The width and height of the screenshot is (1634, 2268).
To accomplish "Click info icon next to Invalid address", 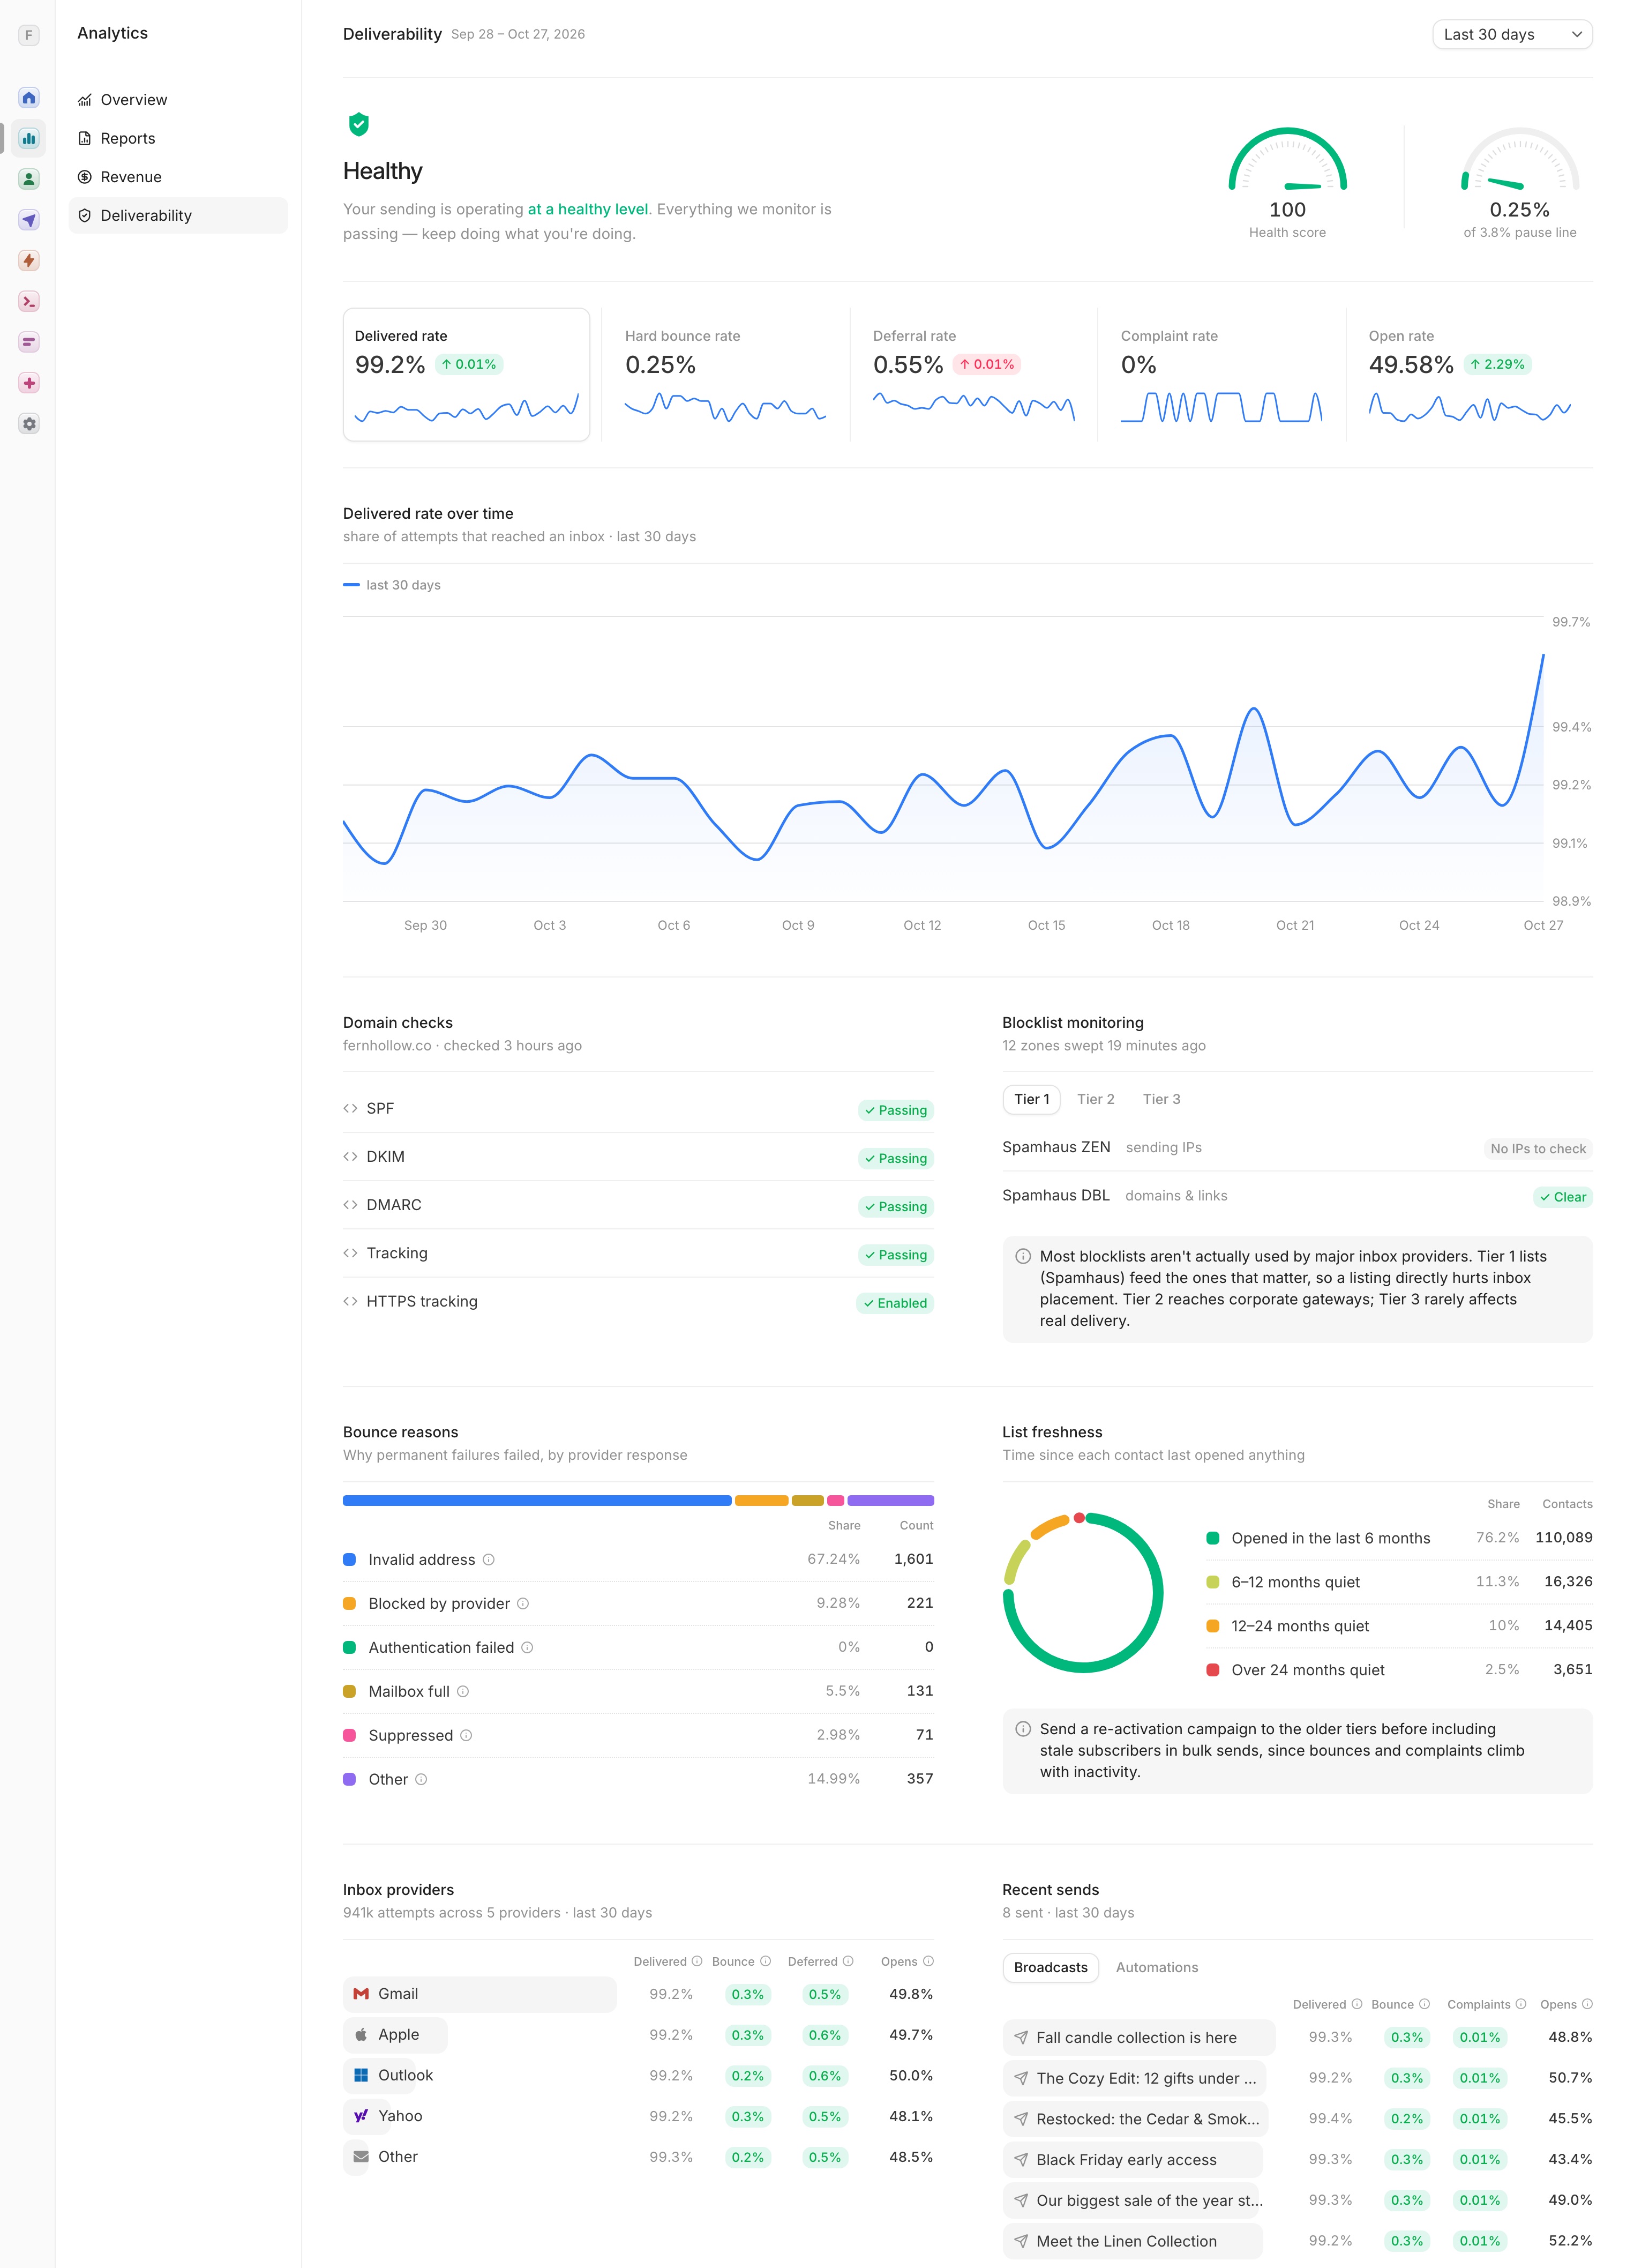I will click(x=489, y=1560).
